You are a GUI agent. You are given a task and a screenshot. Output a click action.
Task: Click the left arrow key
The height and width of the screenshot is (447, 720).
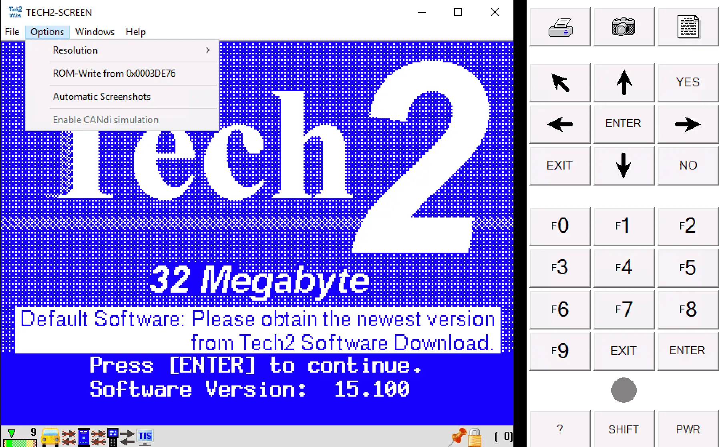(560, 124)
